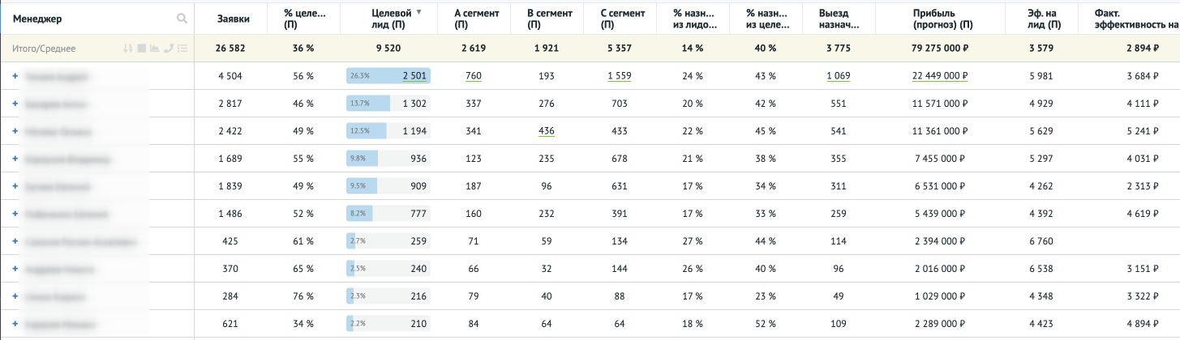Open the chart icon in Итого/Среднее row

154,49
